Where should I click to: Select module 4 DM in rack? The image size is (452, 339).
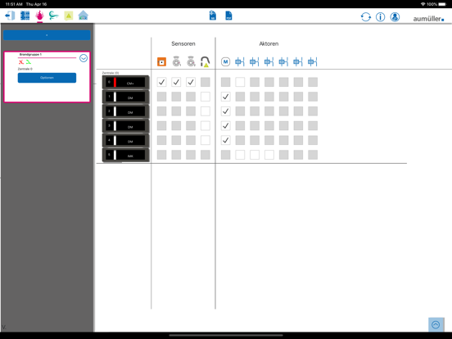pyautogui.click(x=125, y=140)
